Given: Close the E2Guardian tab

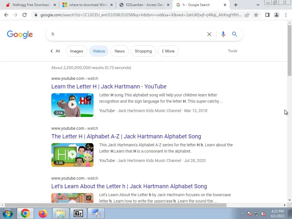Looking at the screenshot, I should pos(168,5).
